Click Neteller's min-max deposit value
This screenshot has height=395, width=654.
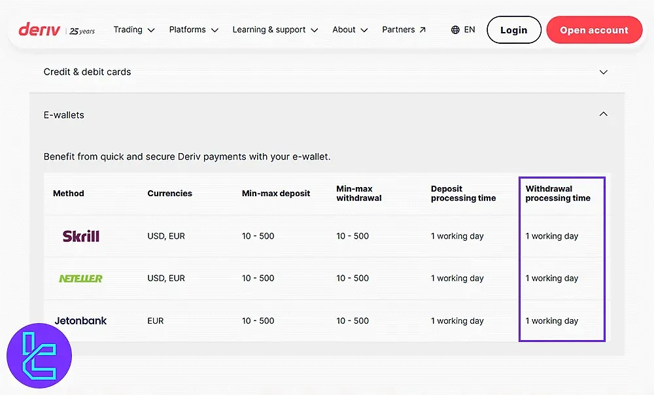[258, 278]
